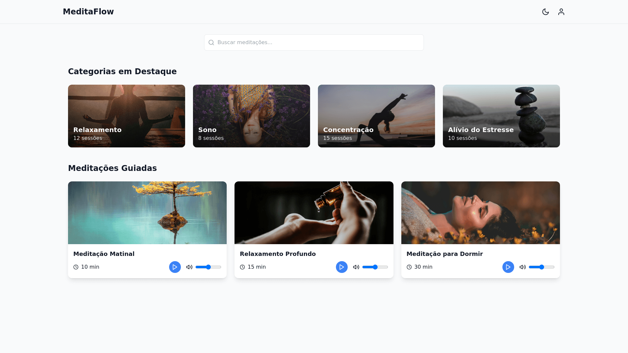Click the search magnifier icon
The height and width of the screenshot is (353, 628).
pyautogui.click(x=211, y=42)
